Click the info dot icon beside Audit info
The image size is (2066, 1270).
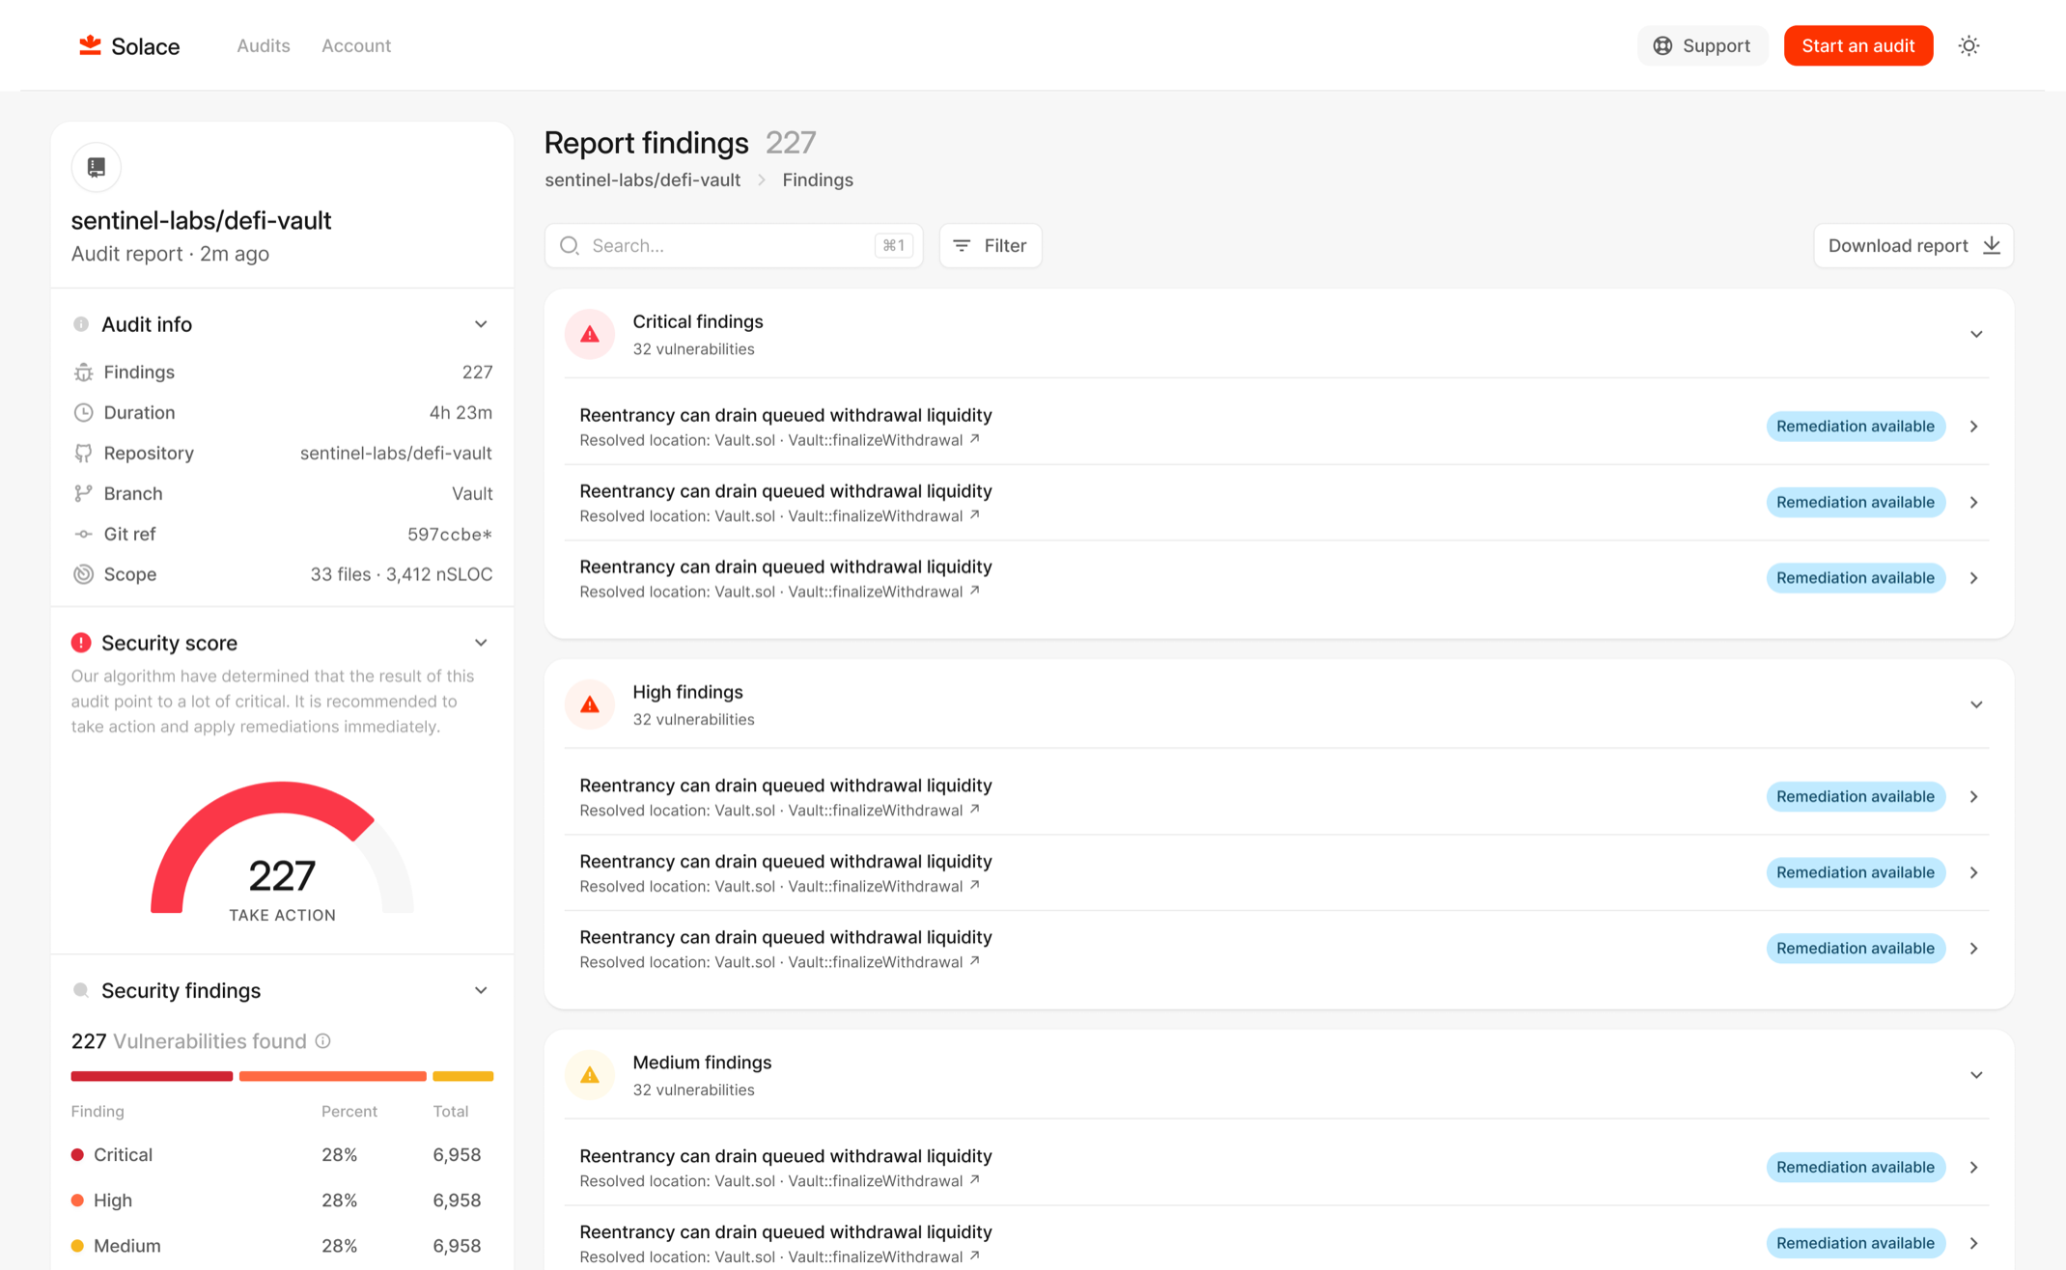click(81, 324)
